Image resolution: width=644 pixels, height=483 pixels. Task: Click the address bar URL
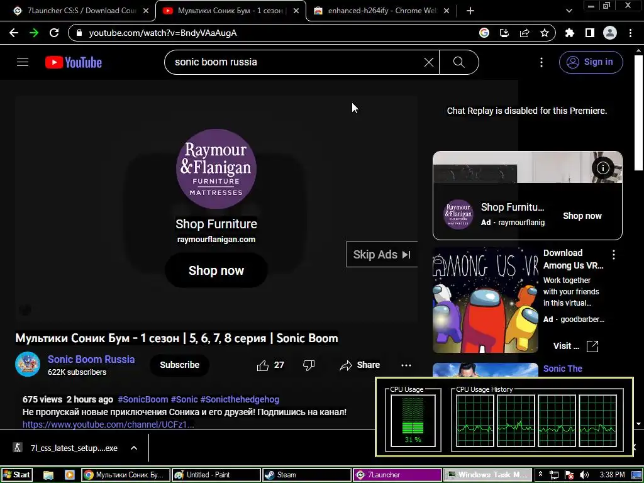pos(163,33)
